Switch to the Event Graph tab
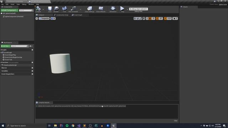The height and width of the screenshot is (128, 228). pos(77,15)
